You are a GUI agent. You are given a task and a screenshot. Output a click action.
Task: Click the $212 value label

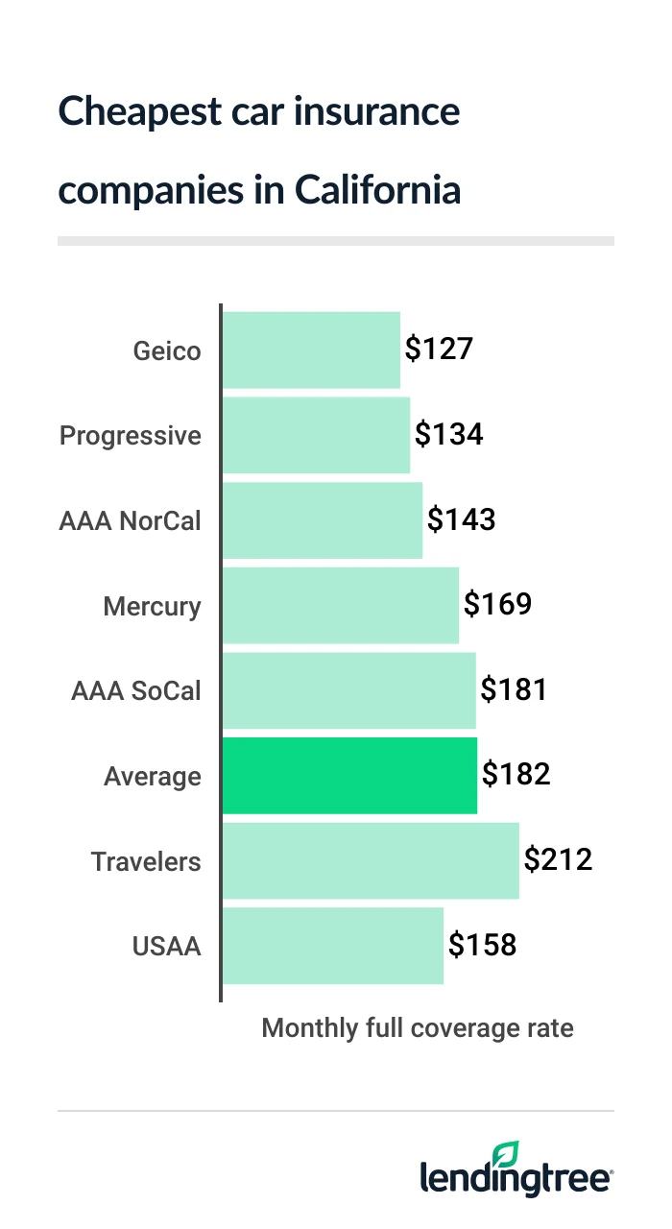click(x=558, y=858)
